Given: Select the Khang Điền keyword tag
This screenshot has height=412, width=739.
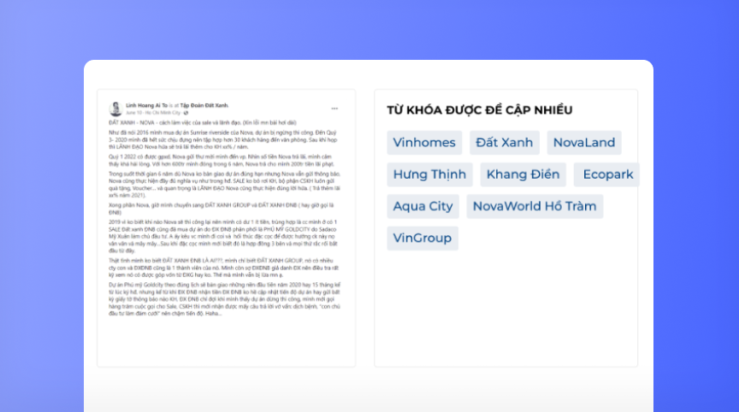Looking at the screenshot, I should click(523, 174).
